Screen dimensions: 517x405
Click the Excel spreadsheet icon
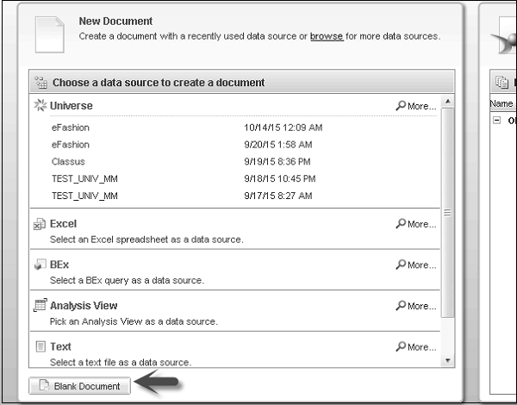coord(39,224)
